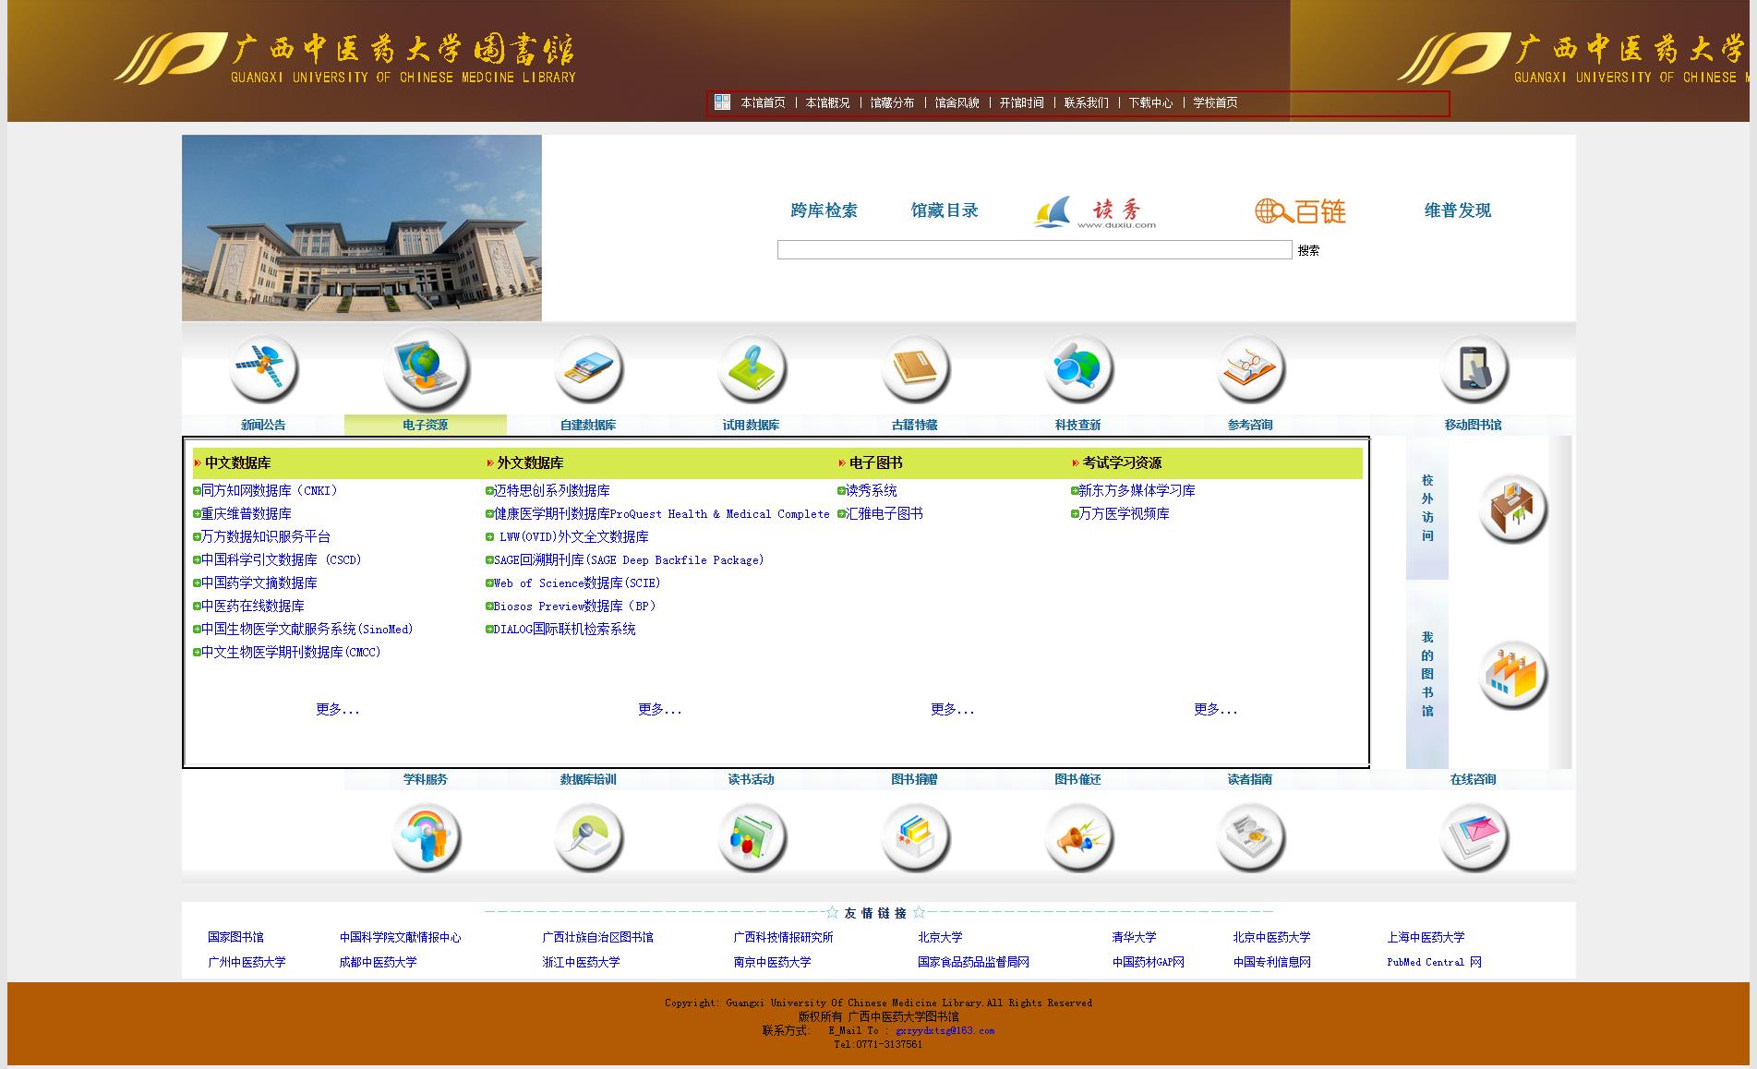Switch to the 跨库检索 search tab
Screen dimensions: 1757x1069
[824, 210]
